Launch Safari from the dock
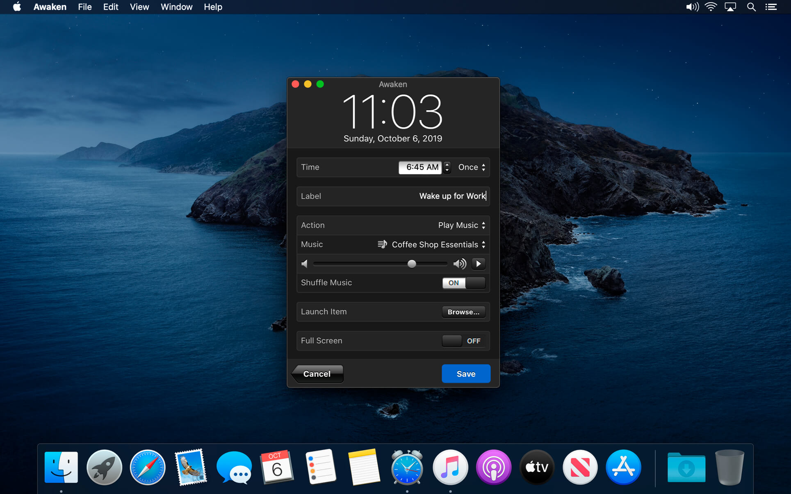The image size is (791, 494). pyautogui.click(x=148, y=467)
